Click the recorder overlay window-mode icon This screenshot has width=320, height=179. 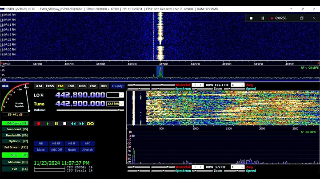302,18
